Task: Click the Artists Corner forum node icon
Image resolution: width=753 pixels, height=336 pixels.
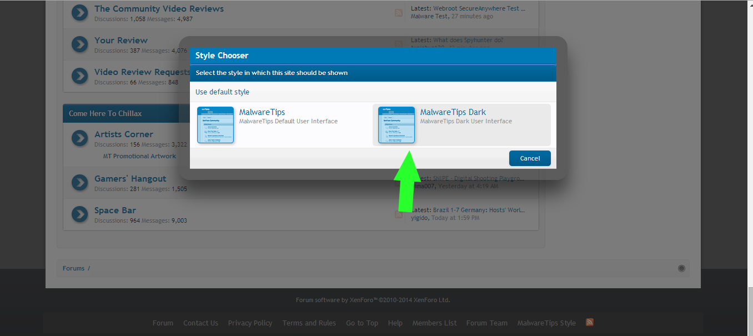Action: 80,138
